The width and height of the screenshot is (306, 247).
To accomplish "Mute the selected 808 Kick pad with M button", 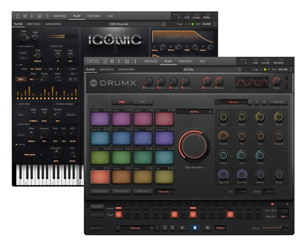I will [x=264, y=102].
